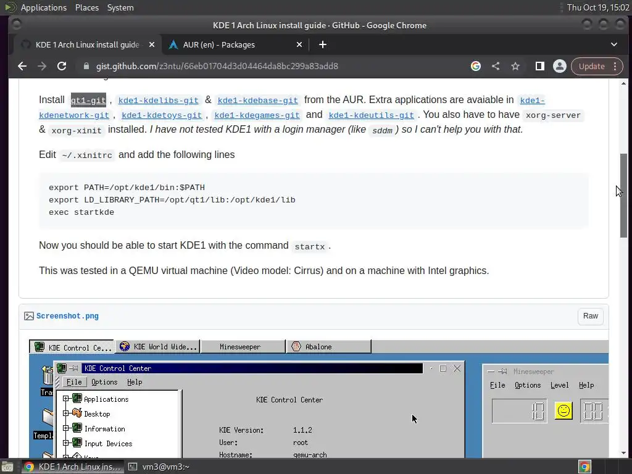Viewport: 632px width, 474px height.
Task: Reload the current page
Action: [62, 66]
